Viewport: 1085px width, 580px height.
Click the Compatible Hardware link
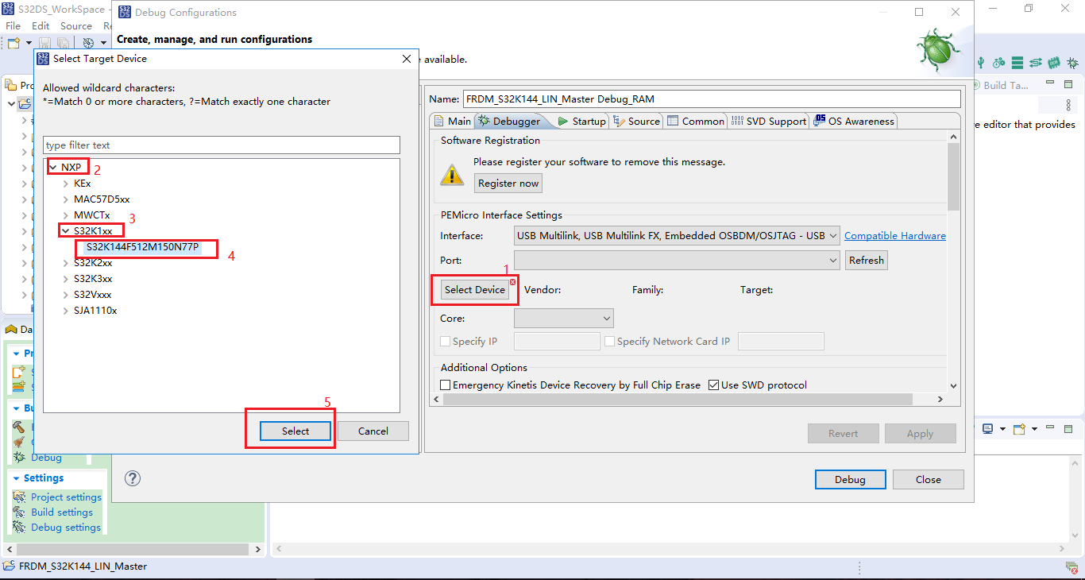[894, 235]
